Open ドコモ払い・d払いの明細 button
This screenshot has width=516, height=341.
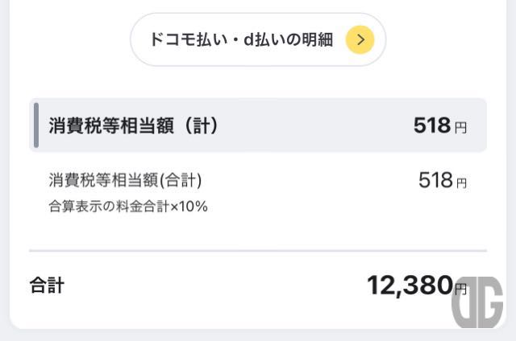click(258, 39)
